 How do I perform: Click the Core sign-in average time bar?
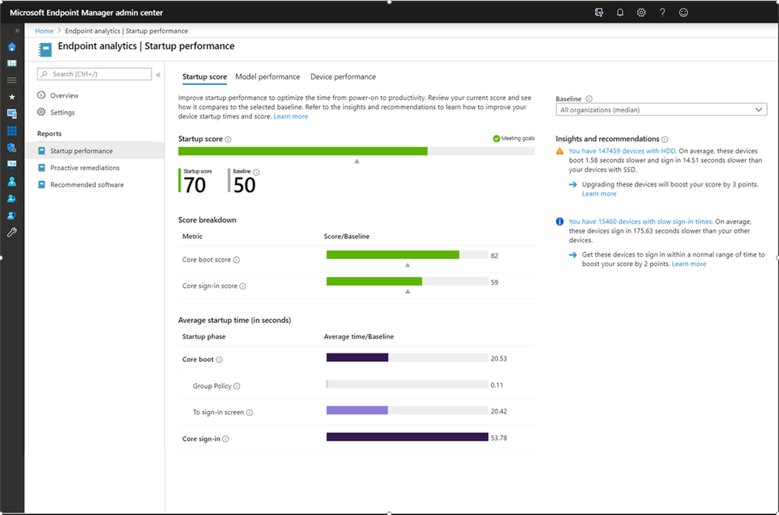click(x=407, y=437)
